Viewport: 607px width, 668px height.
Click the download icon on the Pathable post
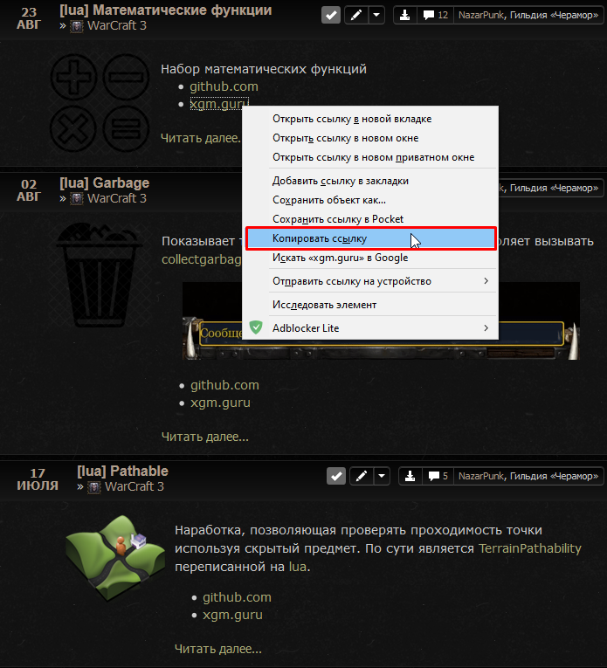click(410, 476)
